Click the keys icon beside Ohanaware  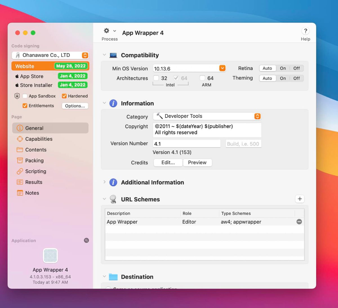click(x=18, y=55)
